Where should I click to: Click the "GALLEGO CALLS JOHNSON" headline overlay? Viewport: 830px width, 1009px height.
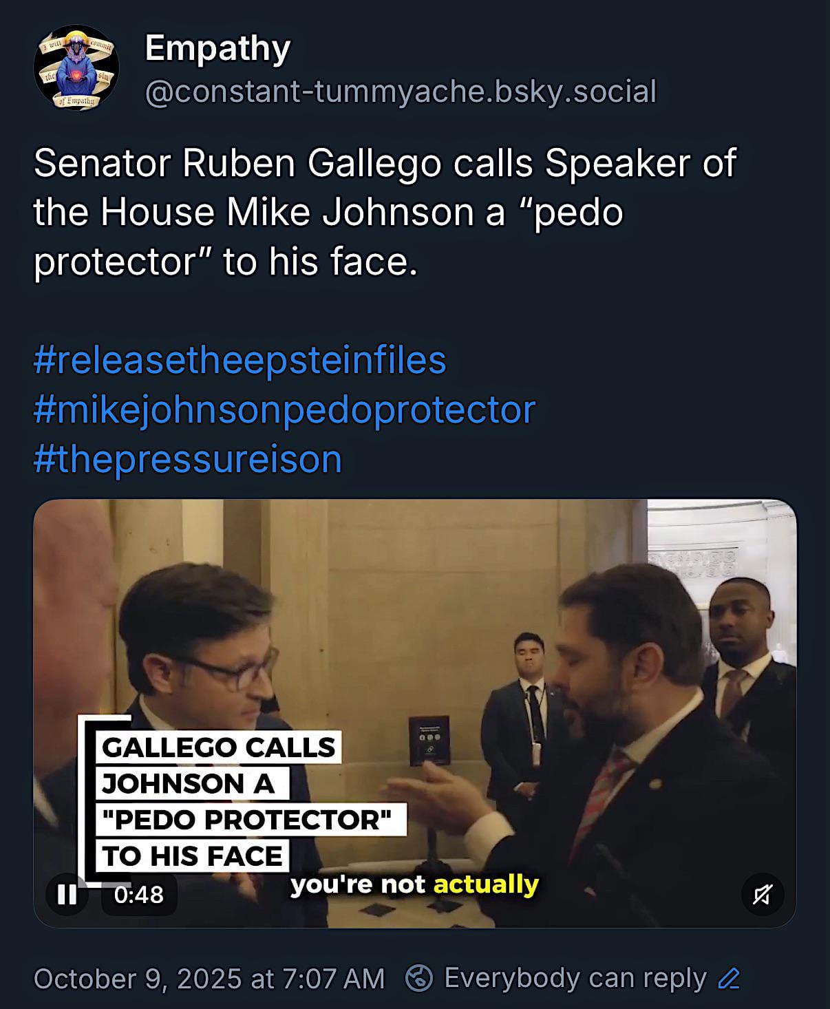pos(219,747)
